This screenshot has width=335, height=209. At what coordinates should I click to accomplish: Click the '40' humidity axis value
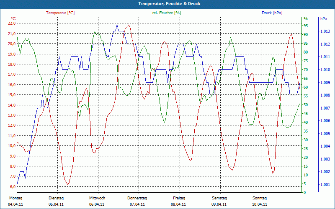306,122
